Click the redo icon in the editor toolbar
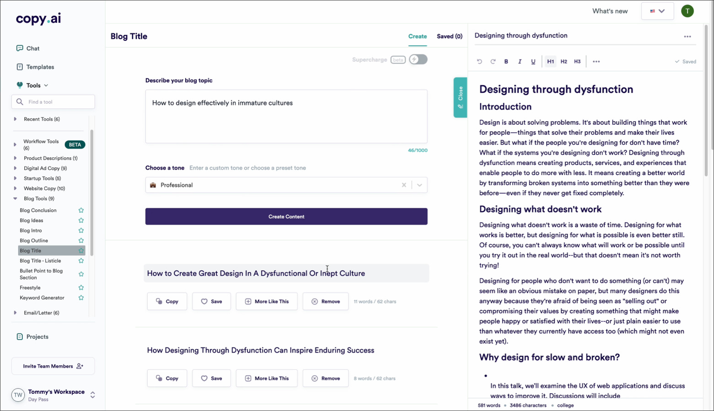 click(x=493, y=61)
